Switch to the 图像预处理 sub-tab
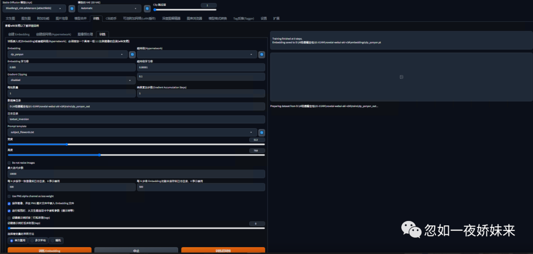 85,35
